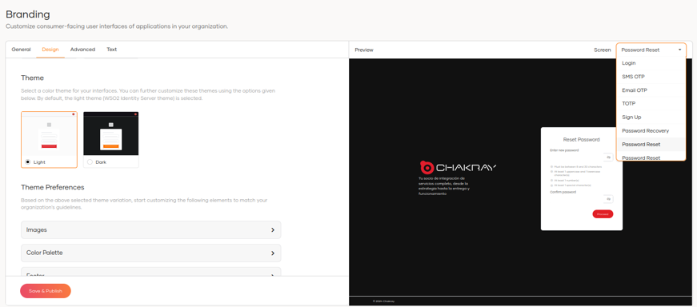
Task: Click the Reset Password heading in preview card
Action: point(581,139)
